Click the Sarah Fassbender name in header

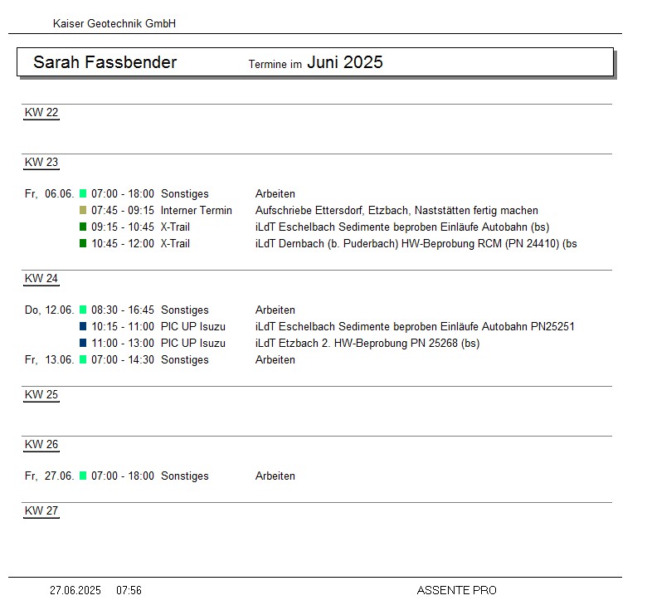105,62
